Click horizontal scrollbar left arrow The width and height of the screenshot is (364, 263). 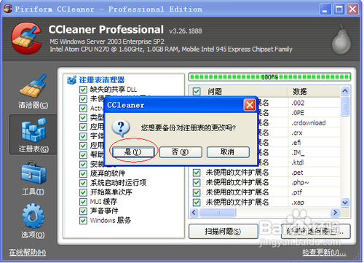194,212
